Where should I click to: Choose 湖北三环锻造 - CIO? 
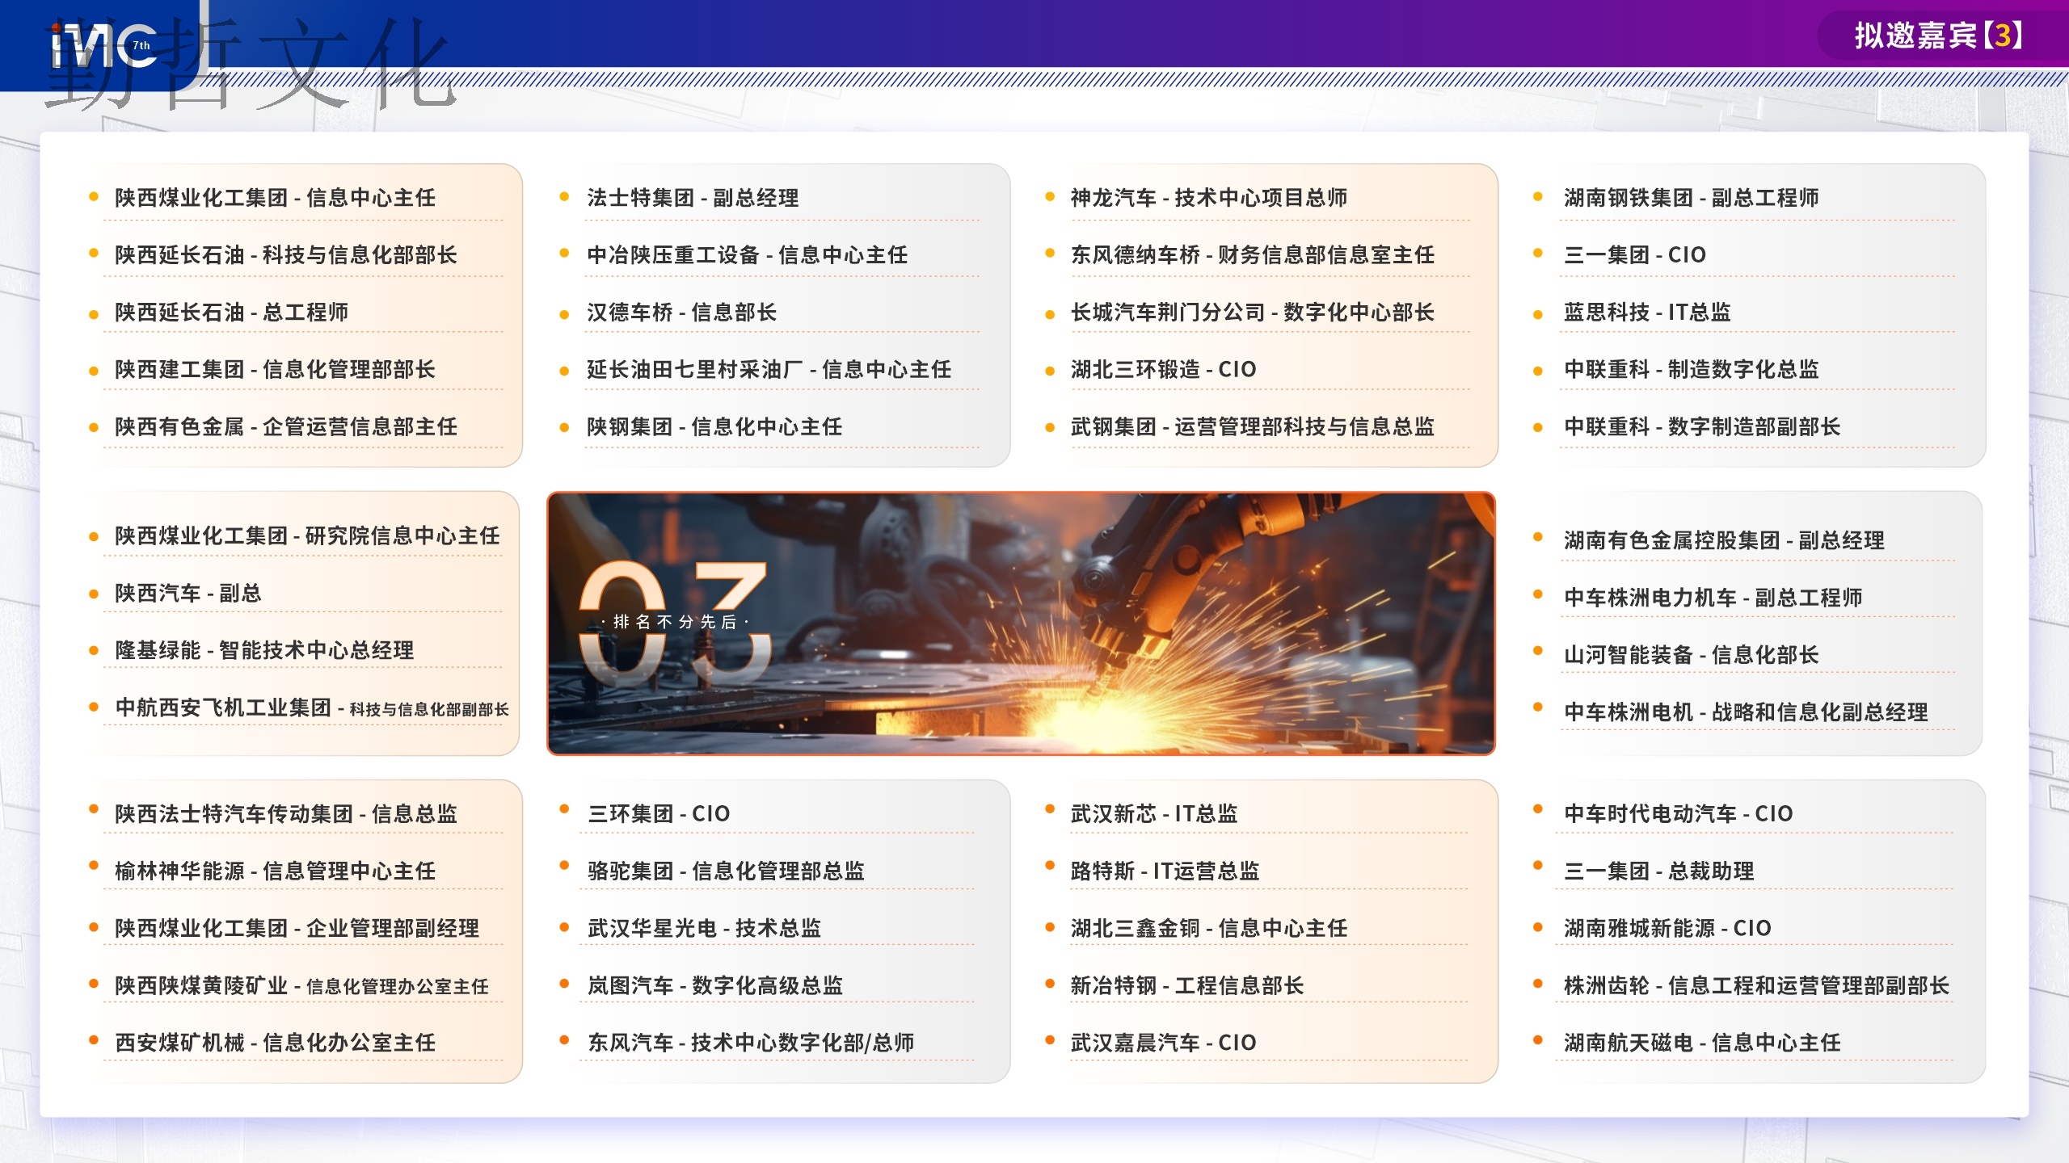pos(1164,370)
